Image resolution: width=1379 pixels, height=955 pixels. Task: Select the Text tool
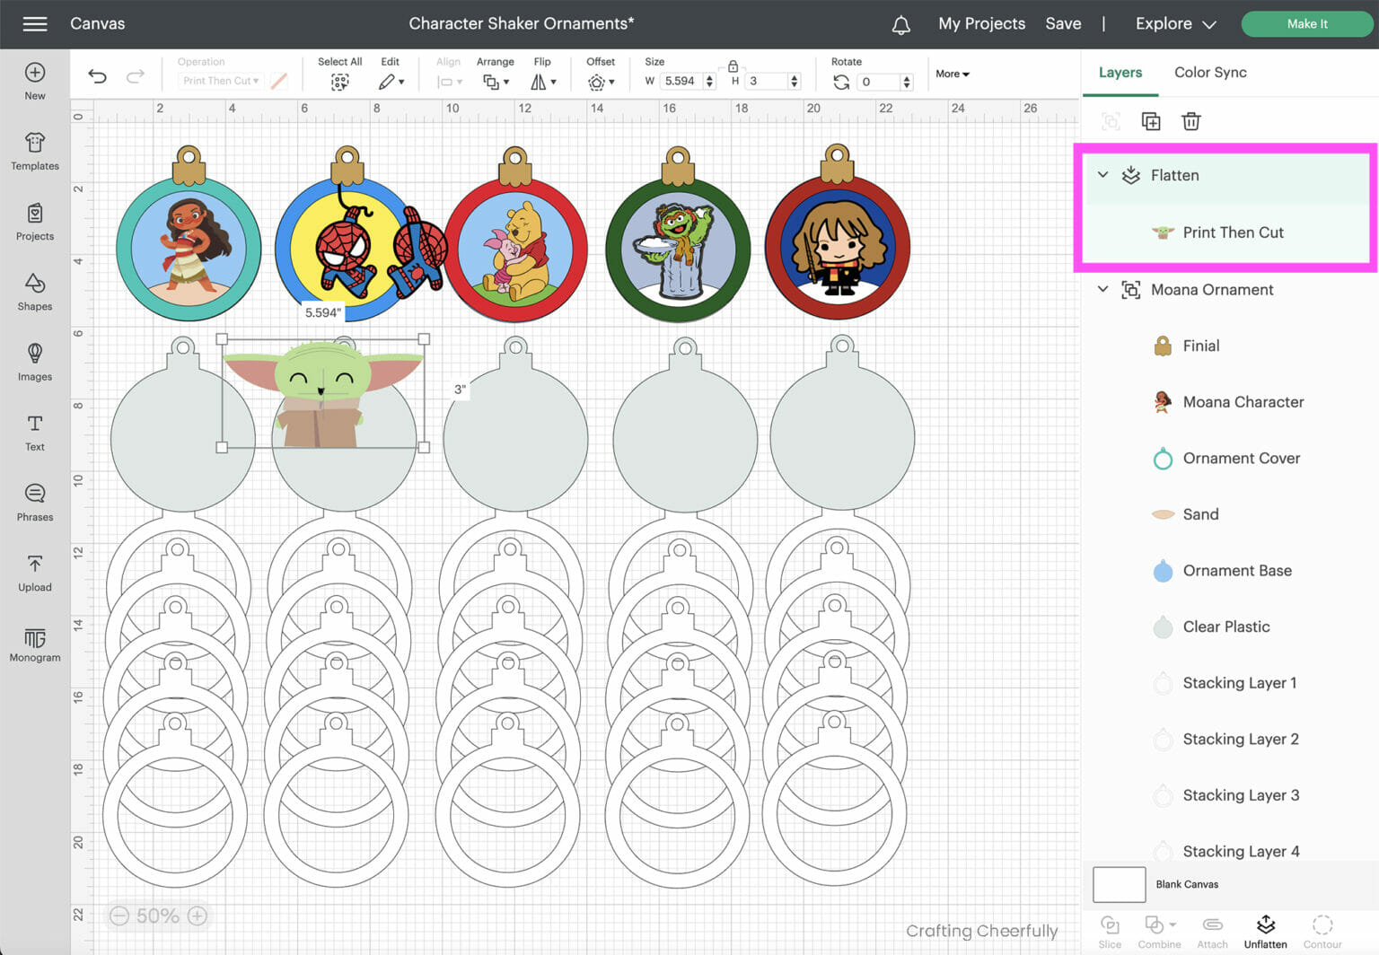(35, 432)
